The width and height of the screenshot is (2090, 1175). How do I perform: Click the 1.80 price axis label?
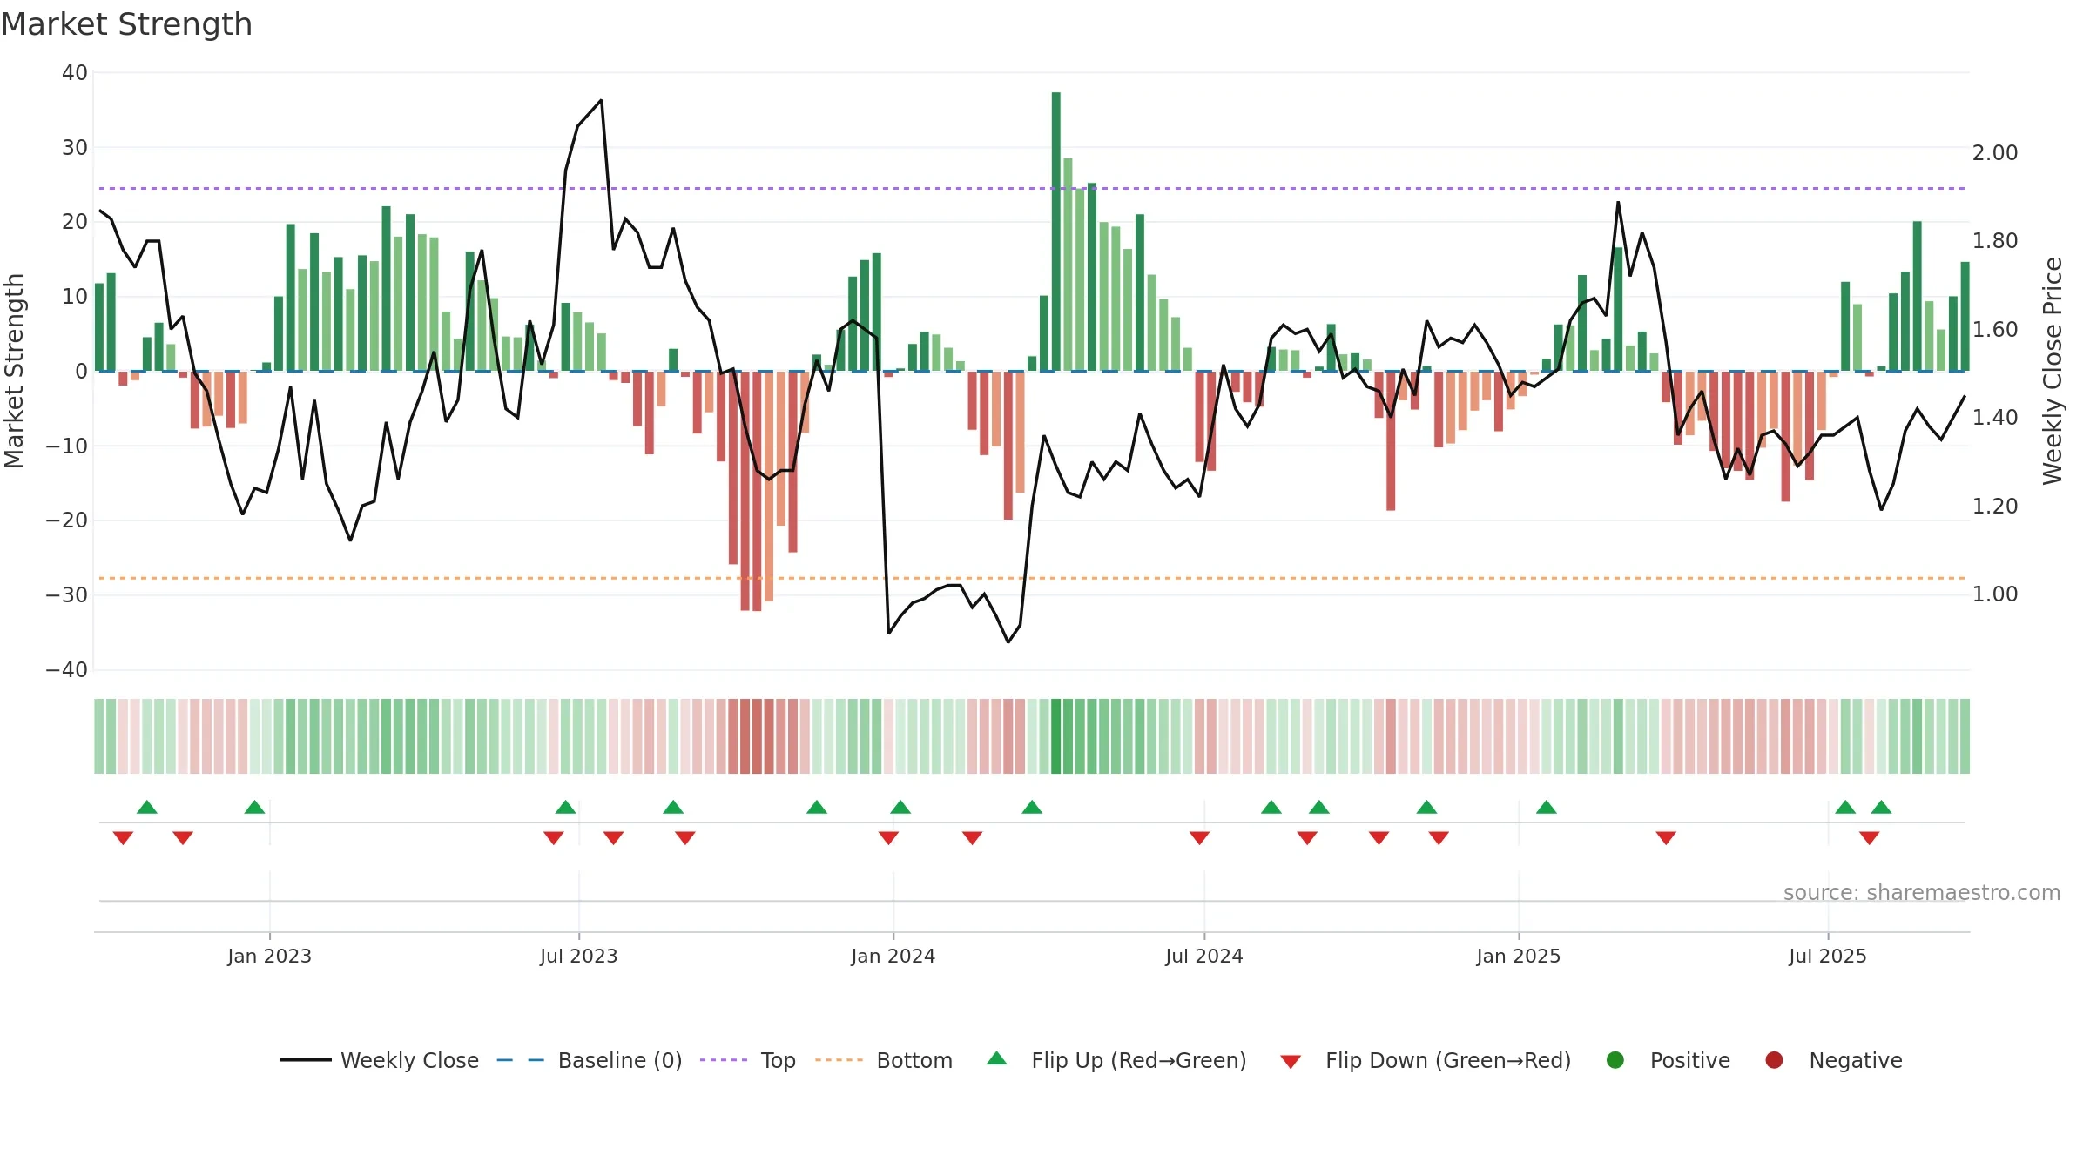(x=1995, y=241)
